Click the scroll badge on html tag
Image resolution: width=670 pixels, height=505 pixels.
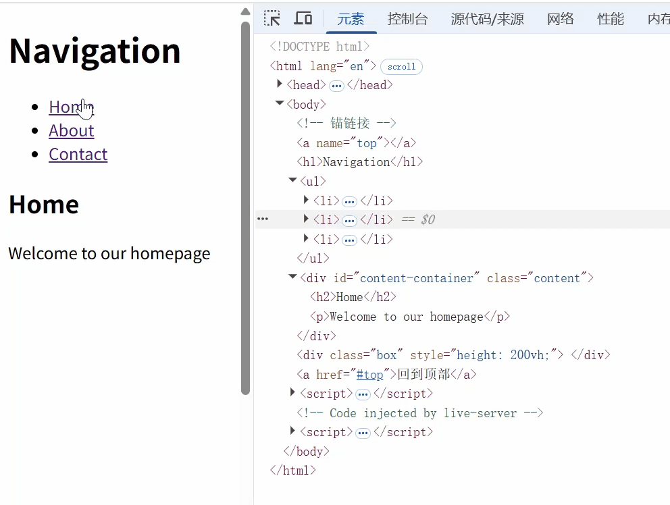pyautogui.click(x=401, y=67)
